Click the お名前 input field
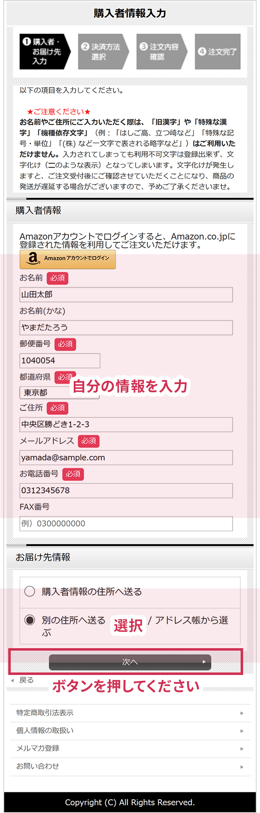 [x=126, y=295]
